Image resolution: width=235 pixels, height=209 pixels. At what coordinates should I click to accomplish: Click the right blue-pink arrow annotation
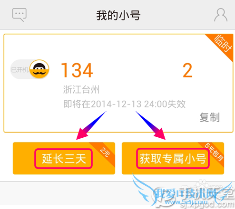(151, 125)
